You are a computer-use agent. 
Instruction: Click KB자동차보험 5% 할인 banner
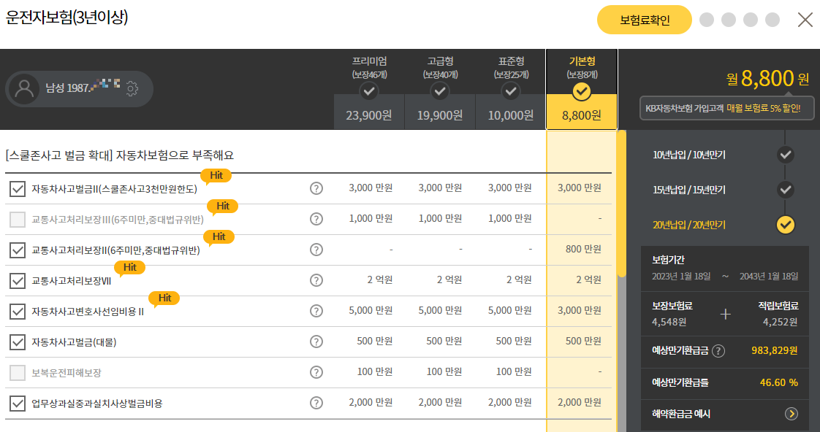(x=727, y=109)
